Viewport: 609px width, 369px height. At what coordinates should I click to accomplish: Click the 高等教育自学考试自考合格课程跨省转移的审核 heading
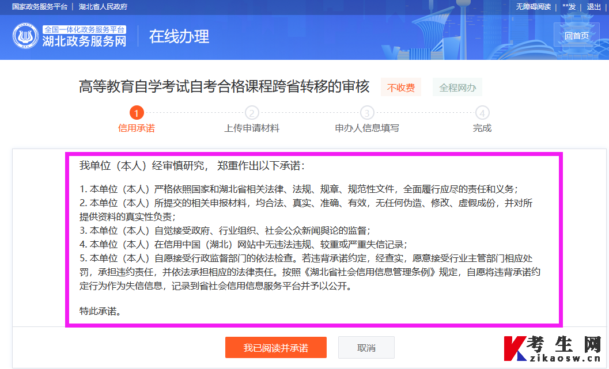[x=224, y=86]
